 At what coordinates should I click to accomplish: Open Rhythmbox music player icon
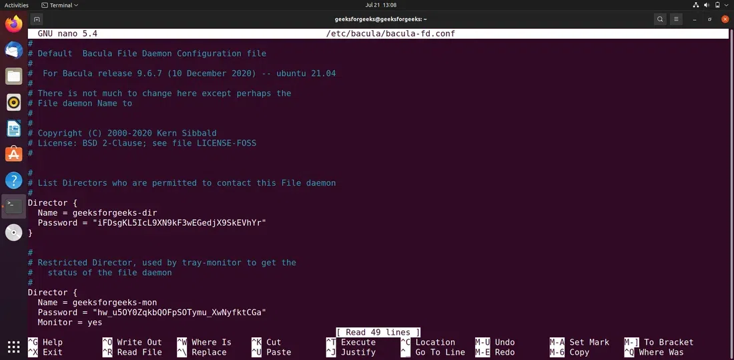point(14,102)
